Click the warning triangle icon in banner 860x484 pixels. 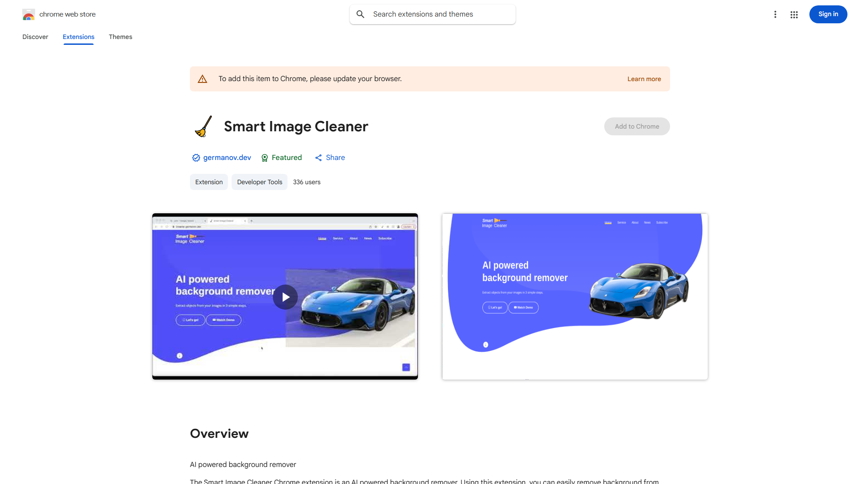(x=202, y=79)
